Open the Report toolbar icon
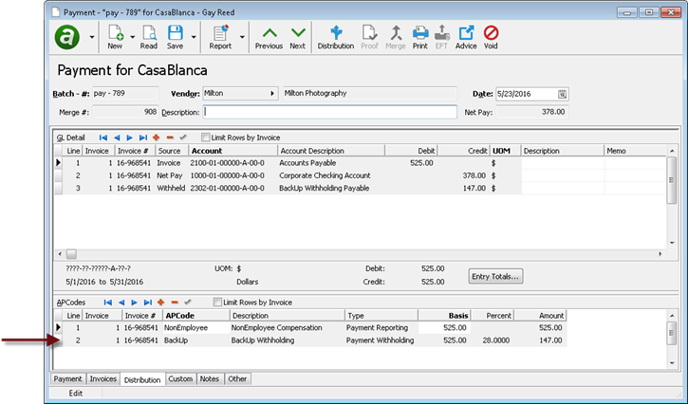The width and height of the screenshot is (688, 404). pos(220,37)
